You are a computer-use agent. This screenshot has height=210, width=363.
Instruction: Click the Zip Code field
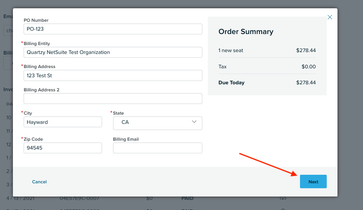click(63, 148)
